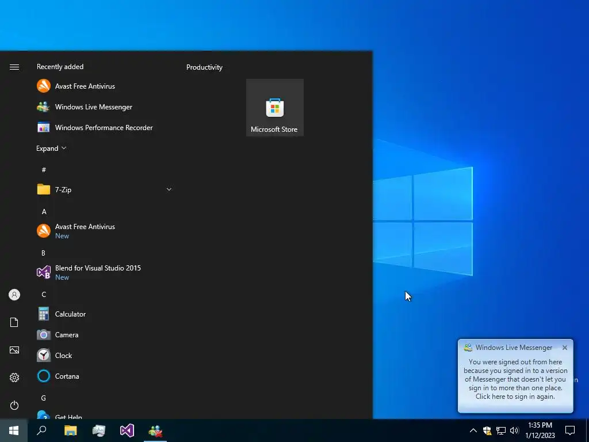
Task: Open taskbar Search magnifier
Action: pos(41,430)
